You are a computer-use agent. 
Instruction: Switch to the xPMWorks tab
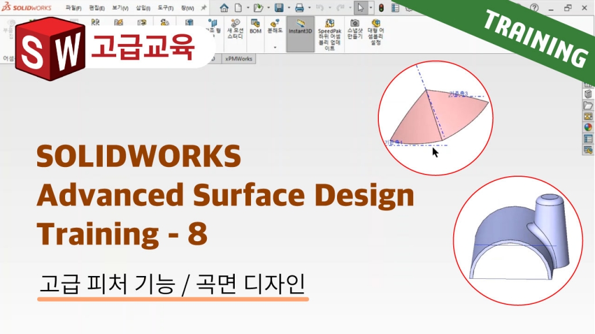(239, 59)
